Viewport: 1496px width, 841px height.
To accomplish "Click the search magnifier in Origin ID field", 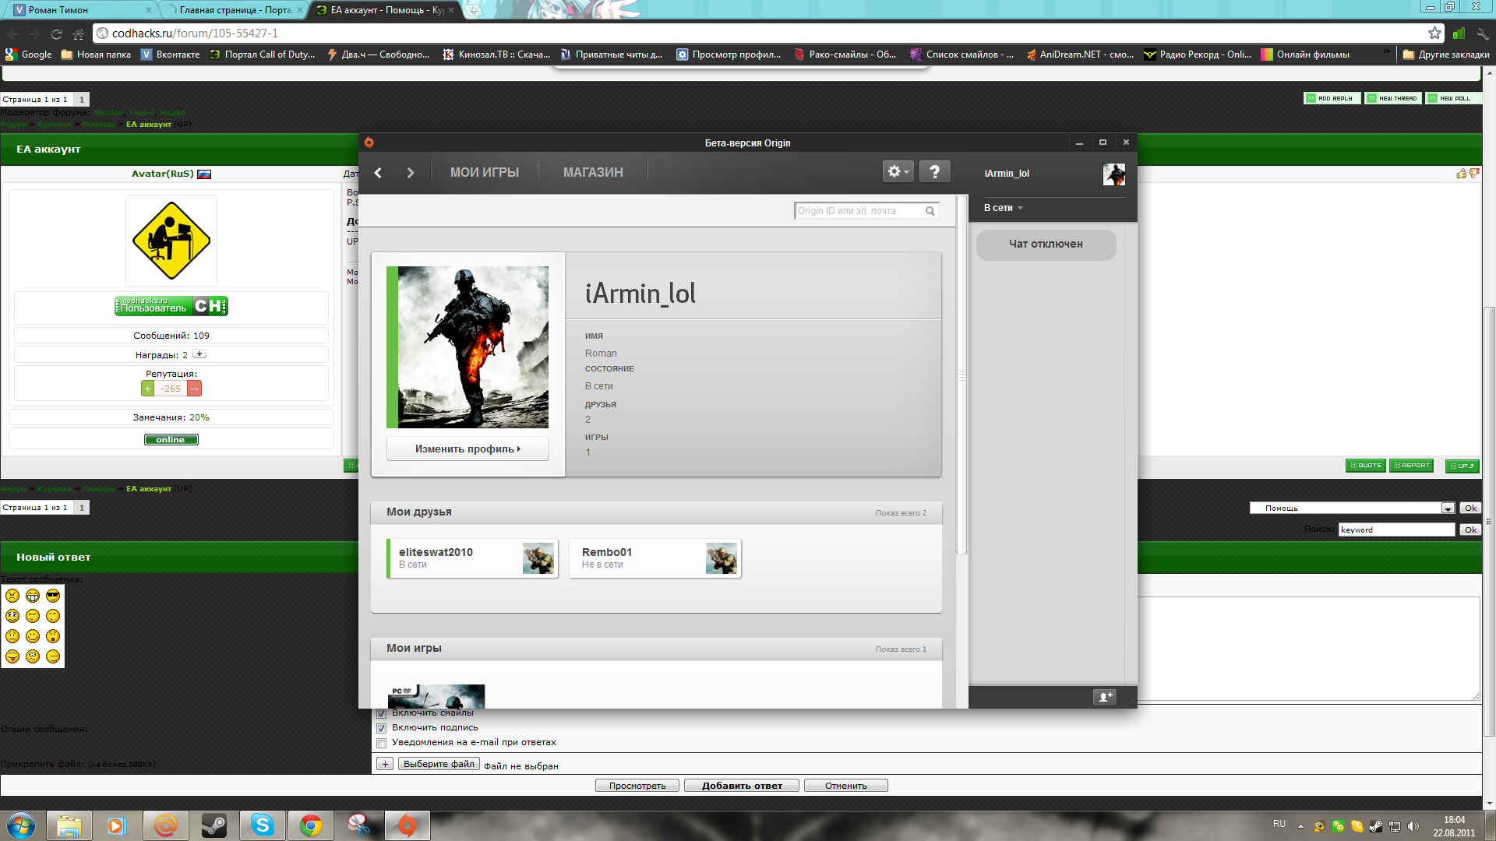I will click(930, 211).
